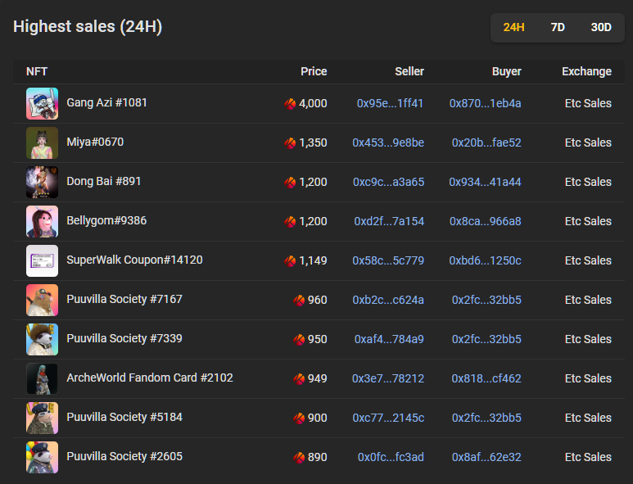The width and height of the screenshot is (633, 484).
Task: Open the Puuvilla Society #7339 NFT name
Action: tap(124, 338)
